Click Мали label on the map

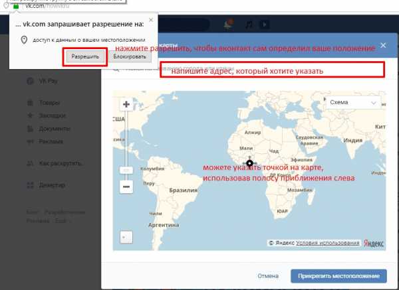pyautogui.click(x=246, y=148)
